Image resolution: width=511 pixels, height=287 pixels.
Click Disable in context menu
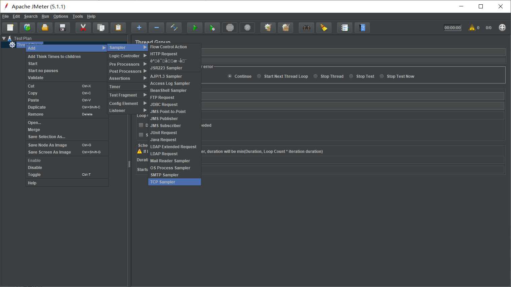click(67, 168)
